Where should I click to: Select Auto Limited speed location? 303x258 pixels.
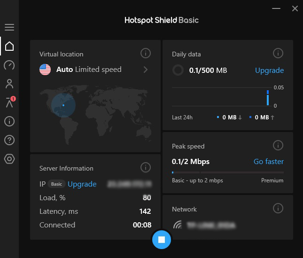point(88,70)
